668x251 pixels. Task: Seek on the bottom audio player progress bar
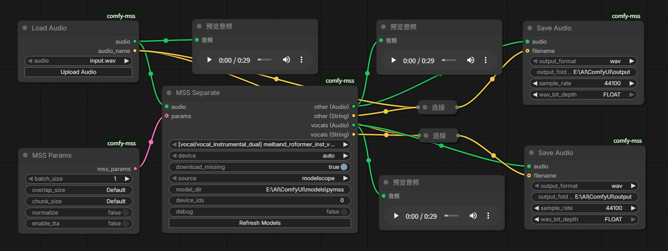451,216
